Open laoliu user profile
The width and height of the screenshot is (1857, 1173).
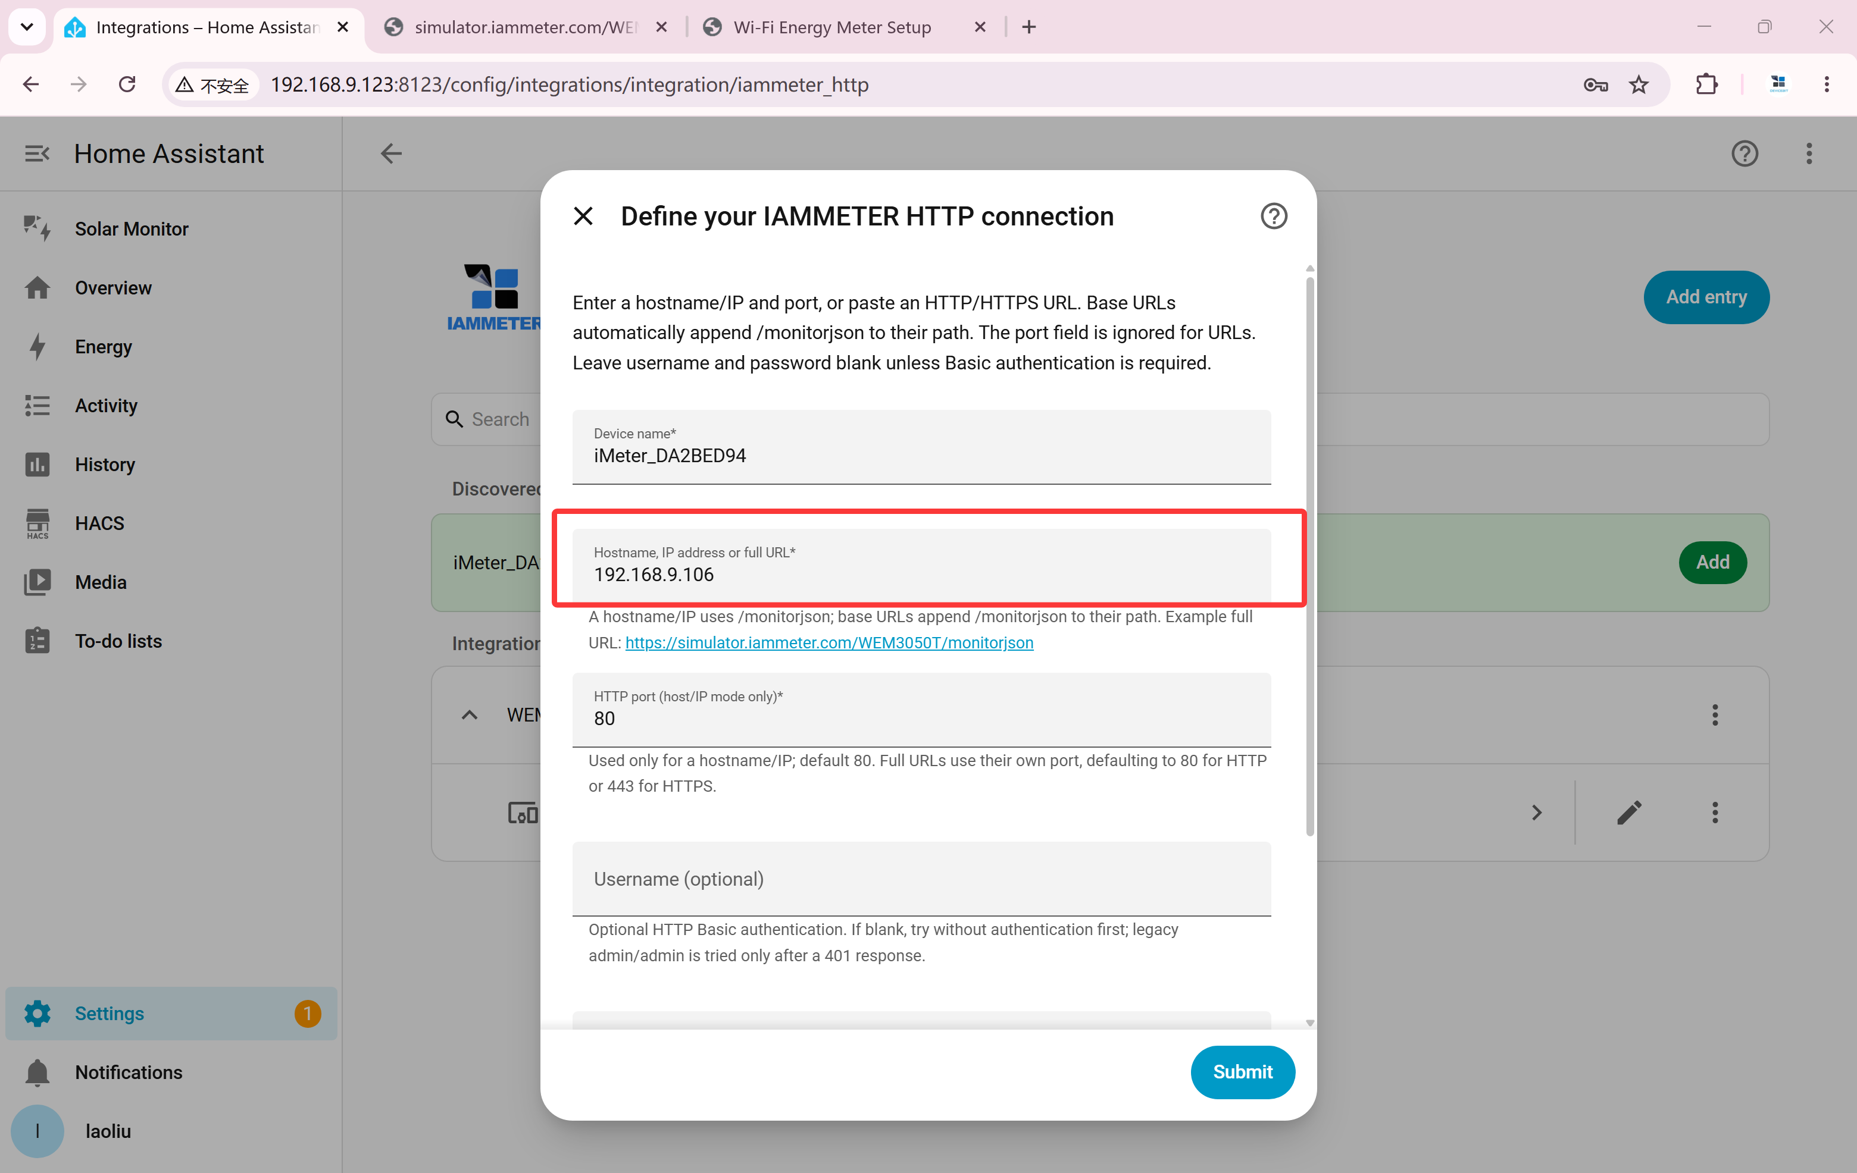[171, 1131]
